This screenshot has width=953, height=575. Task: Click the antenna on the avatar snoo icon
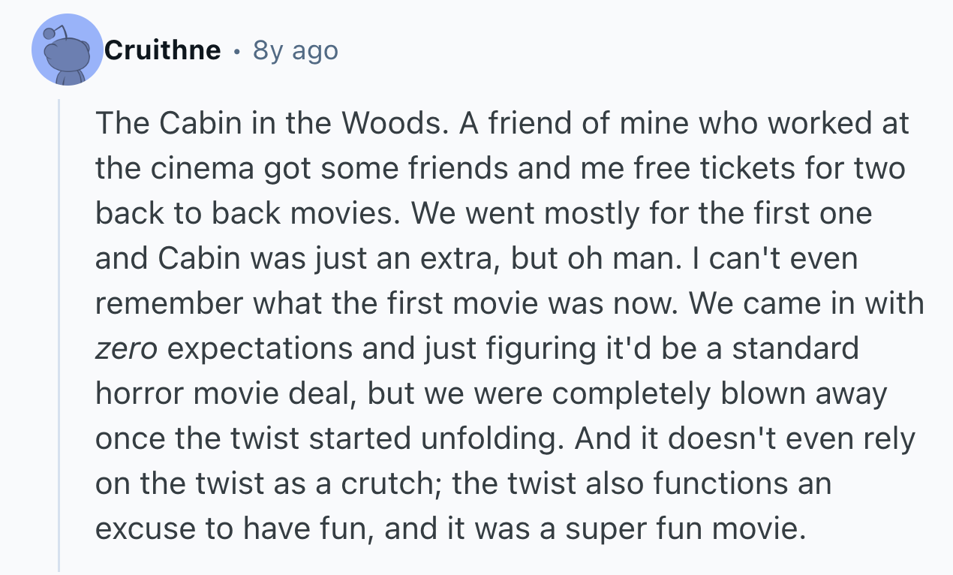click(x=50, y=34)
